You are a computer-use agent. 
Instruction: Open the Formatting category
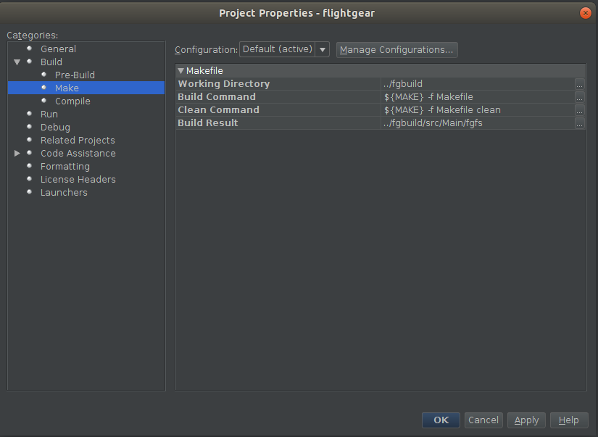(65, 166)
